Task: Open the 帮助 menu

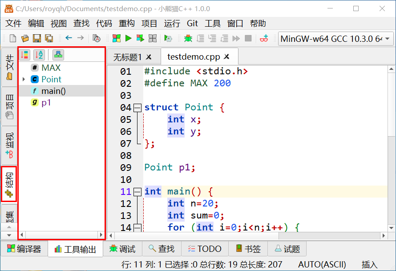Action: [258, 24]
